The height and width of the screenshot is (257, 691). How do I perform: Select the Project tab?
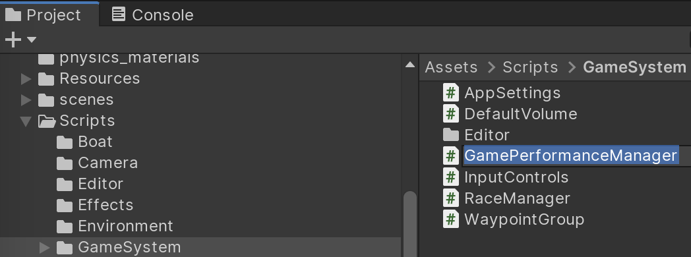point(44,15)
